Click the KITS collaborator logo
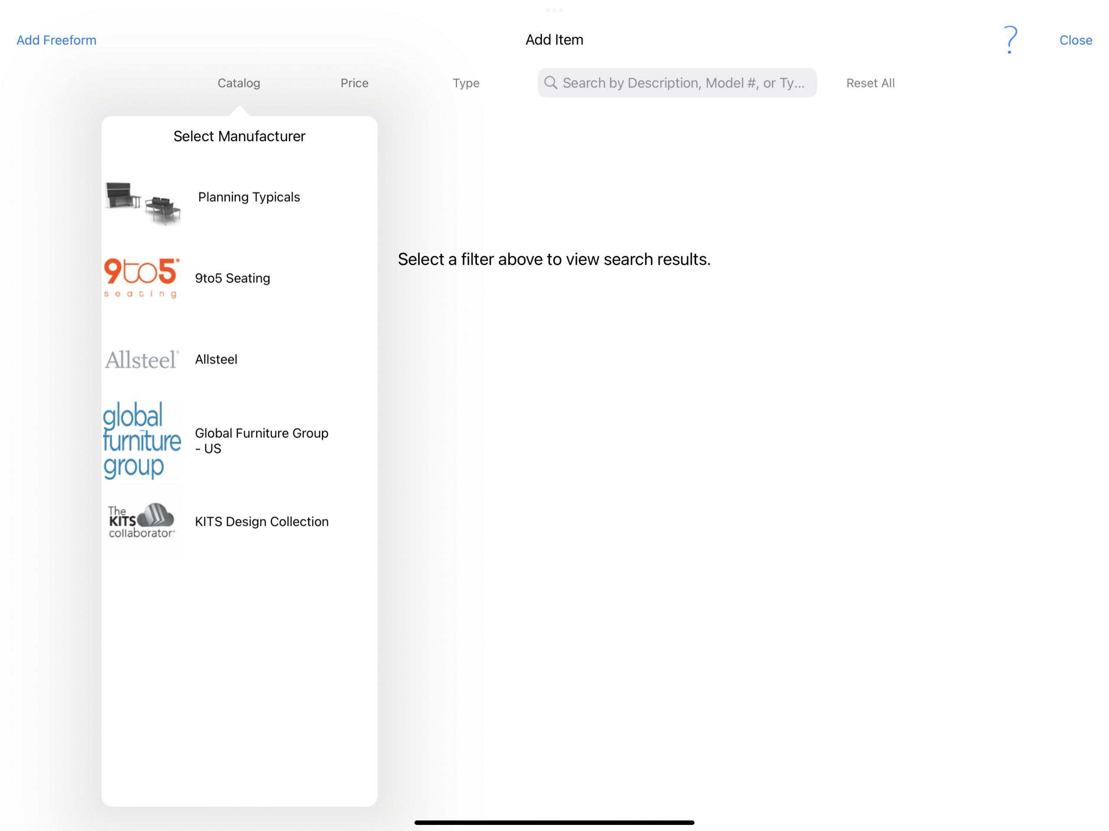This screenshot has height=831, width=1109. (142, 521)
